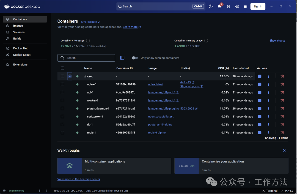The height and width of the screenshot is (194, 297).
Task: Open more actions for db-1
Action: point(268,125)
